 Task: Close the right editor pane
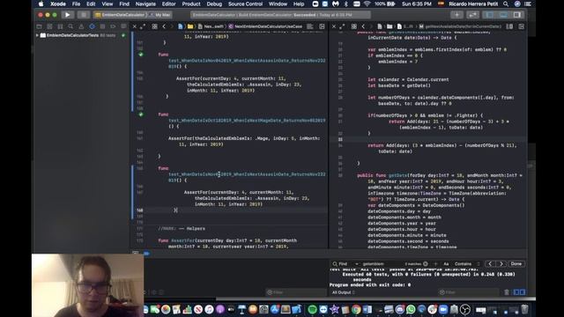click(x=334, y=26)
